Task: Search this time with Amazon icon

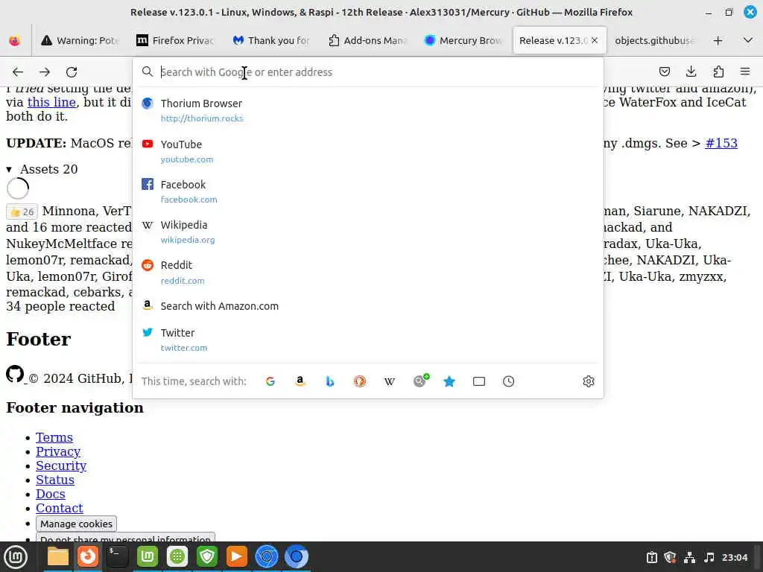Action: point(300,381)
